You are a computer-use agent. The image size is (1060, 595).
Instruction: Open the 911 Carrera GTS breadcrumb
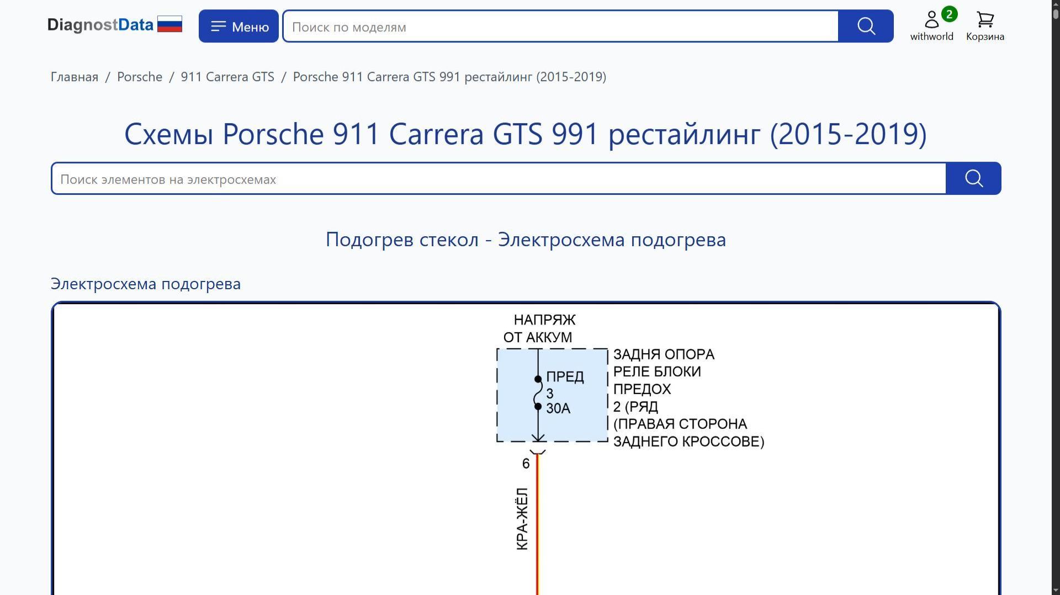pyautogui.click(x=227, y=77)
